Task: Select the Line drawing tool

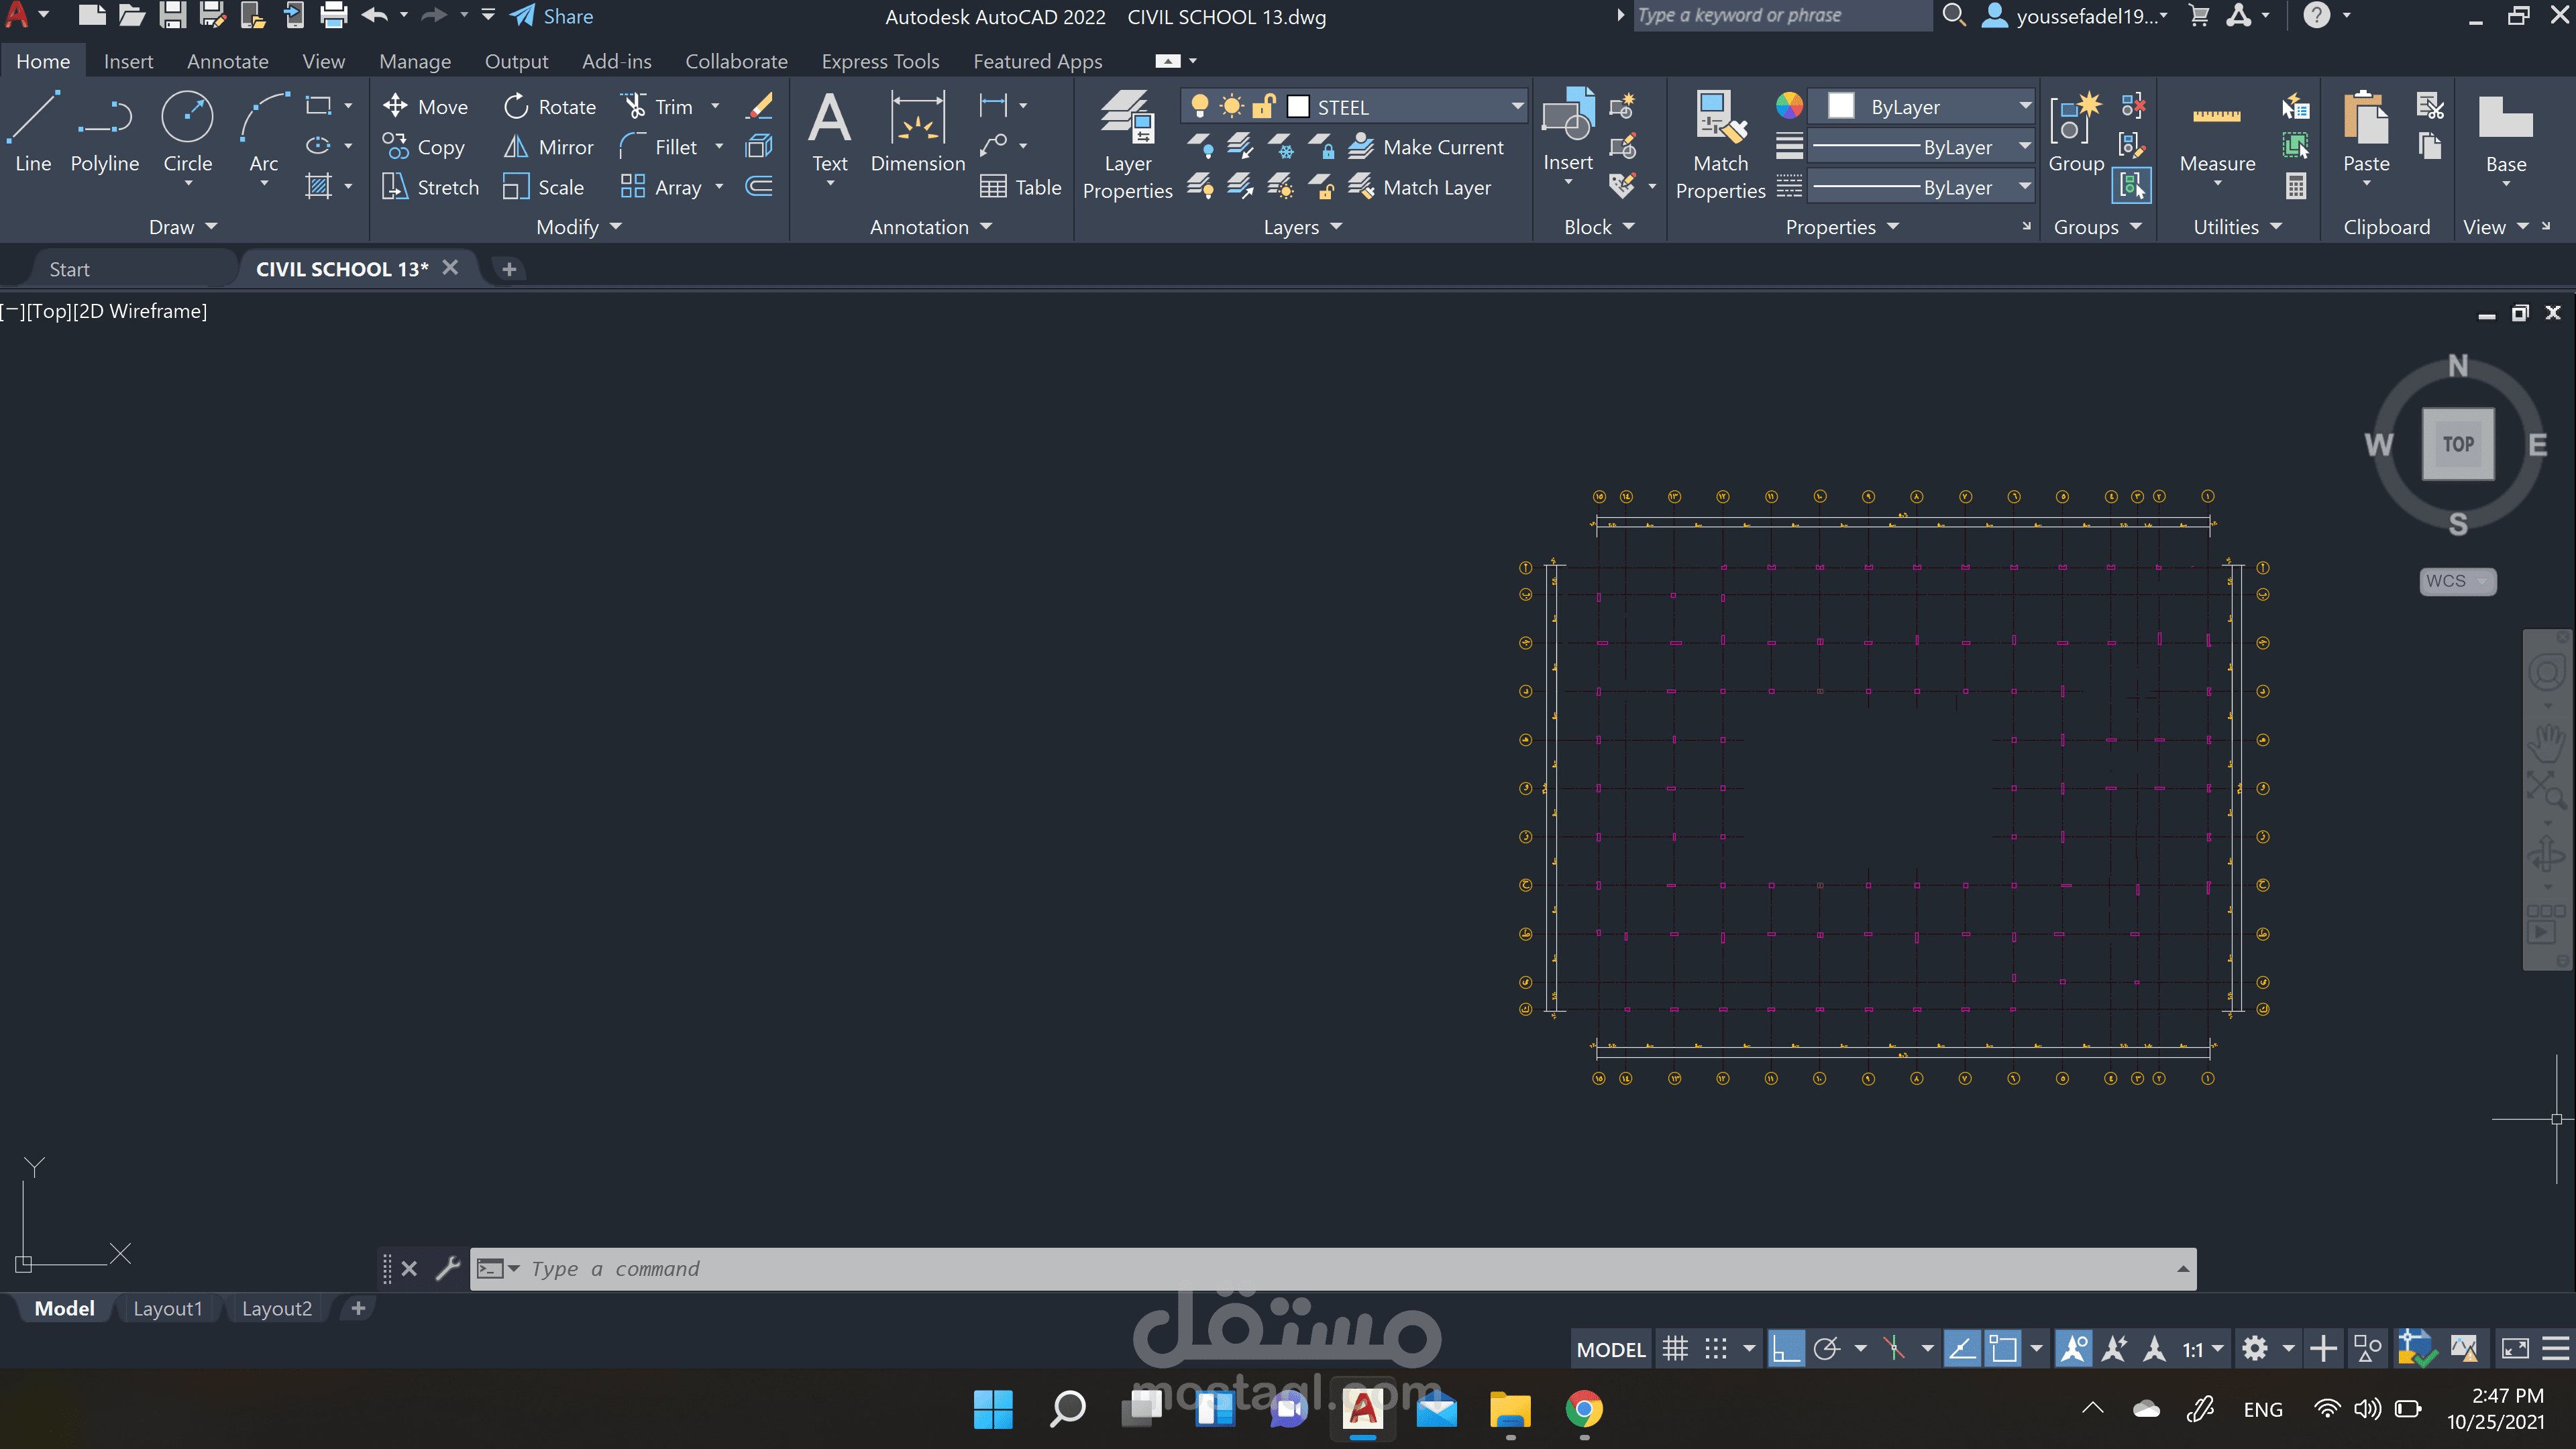Action: (x=33, y=130)
